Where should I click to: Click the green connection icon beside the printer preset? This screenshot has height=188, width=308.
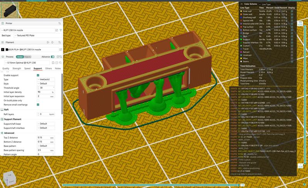61,30
